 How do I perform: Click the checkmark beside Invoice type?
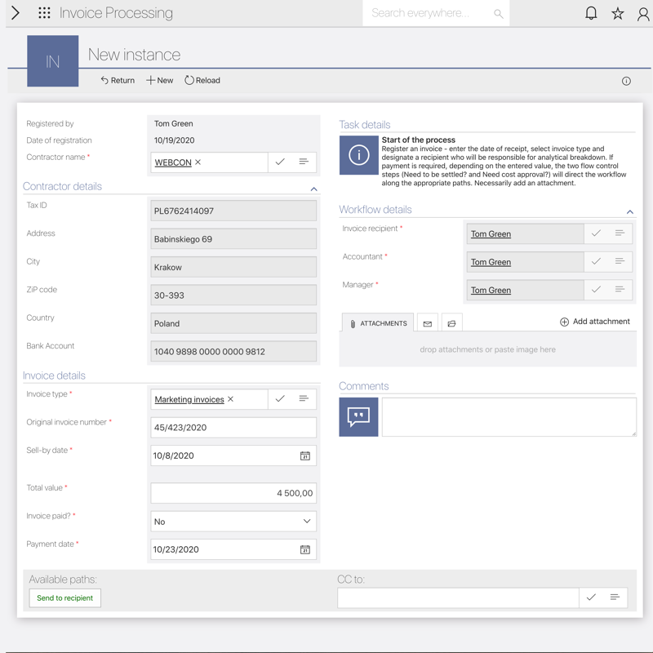(280, 398)
